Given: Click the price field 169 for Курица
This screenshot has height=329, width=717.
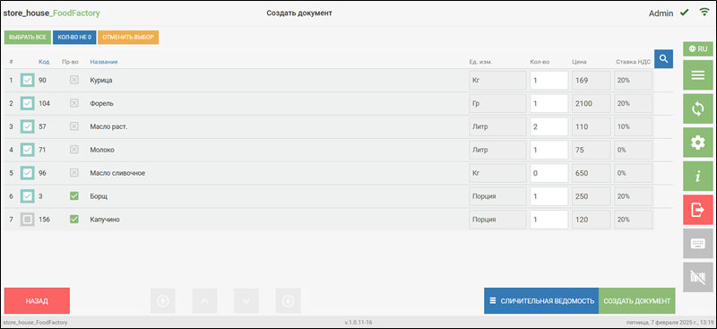Looking at the screenshot, I should [x=592, y=80].
